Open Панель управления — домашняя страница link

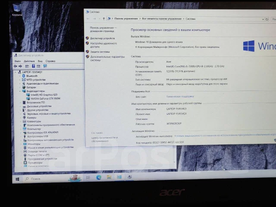point(103,29)
